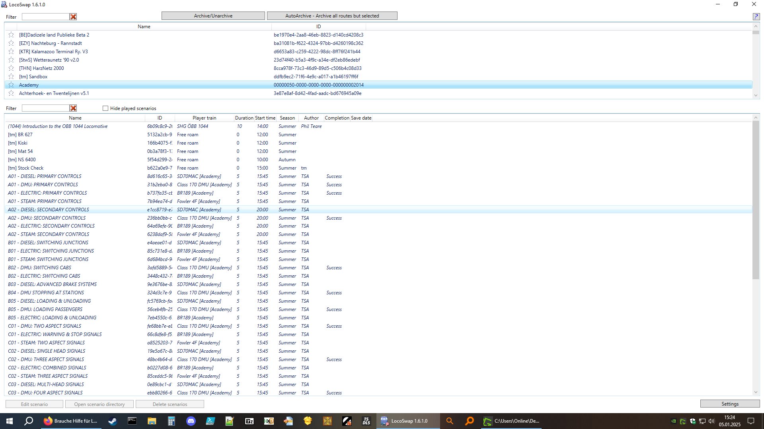
Task: Switch to LocoSwap 1.6.1.0 taskbar item
Action: [408, 421]
